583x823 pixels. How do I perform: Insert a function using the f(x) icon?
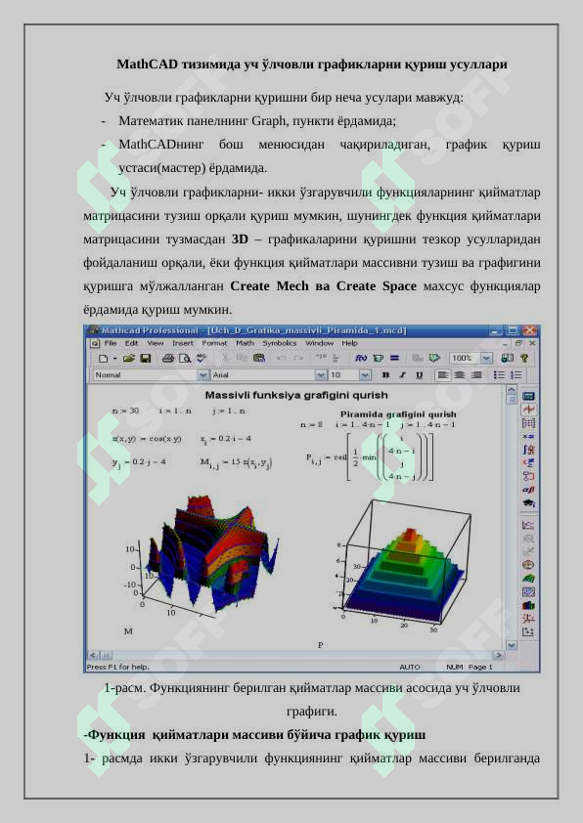point(361,358)
